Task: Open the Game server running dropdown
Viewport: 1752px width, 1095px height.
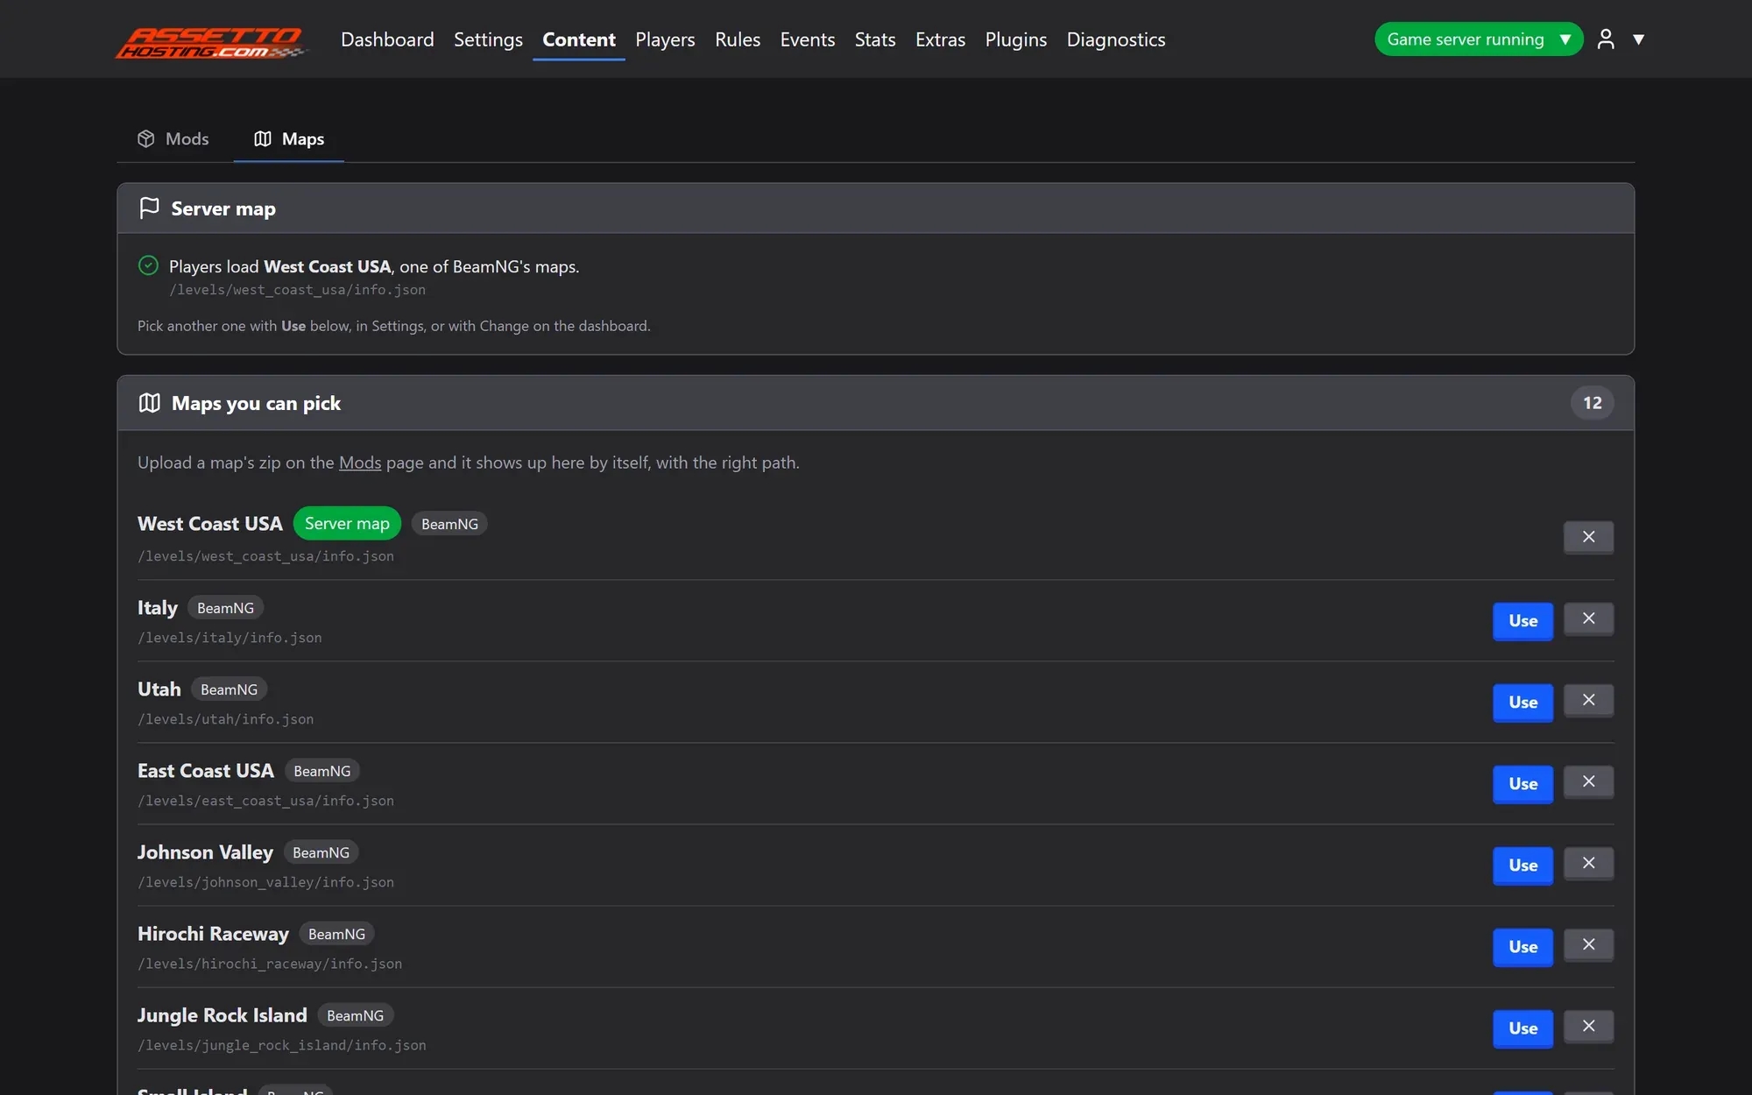Action: tap(1479, 39)
